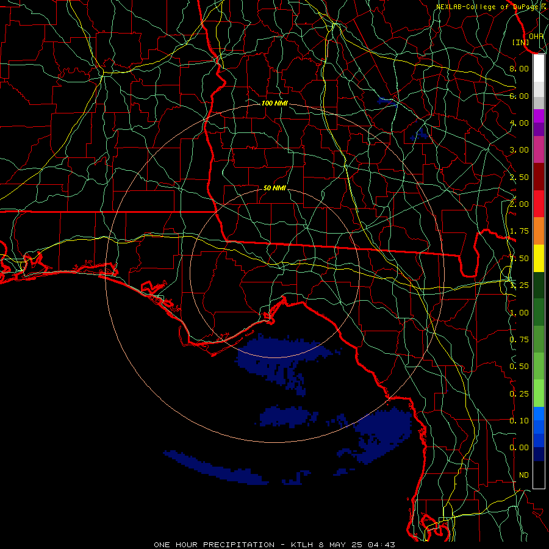Click the 'NEXLAB-College of DuPage' credit text
The image size is (549, 549).
[x=488, y=7]
